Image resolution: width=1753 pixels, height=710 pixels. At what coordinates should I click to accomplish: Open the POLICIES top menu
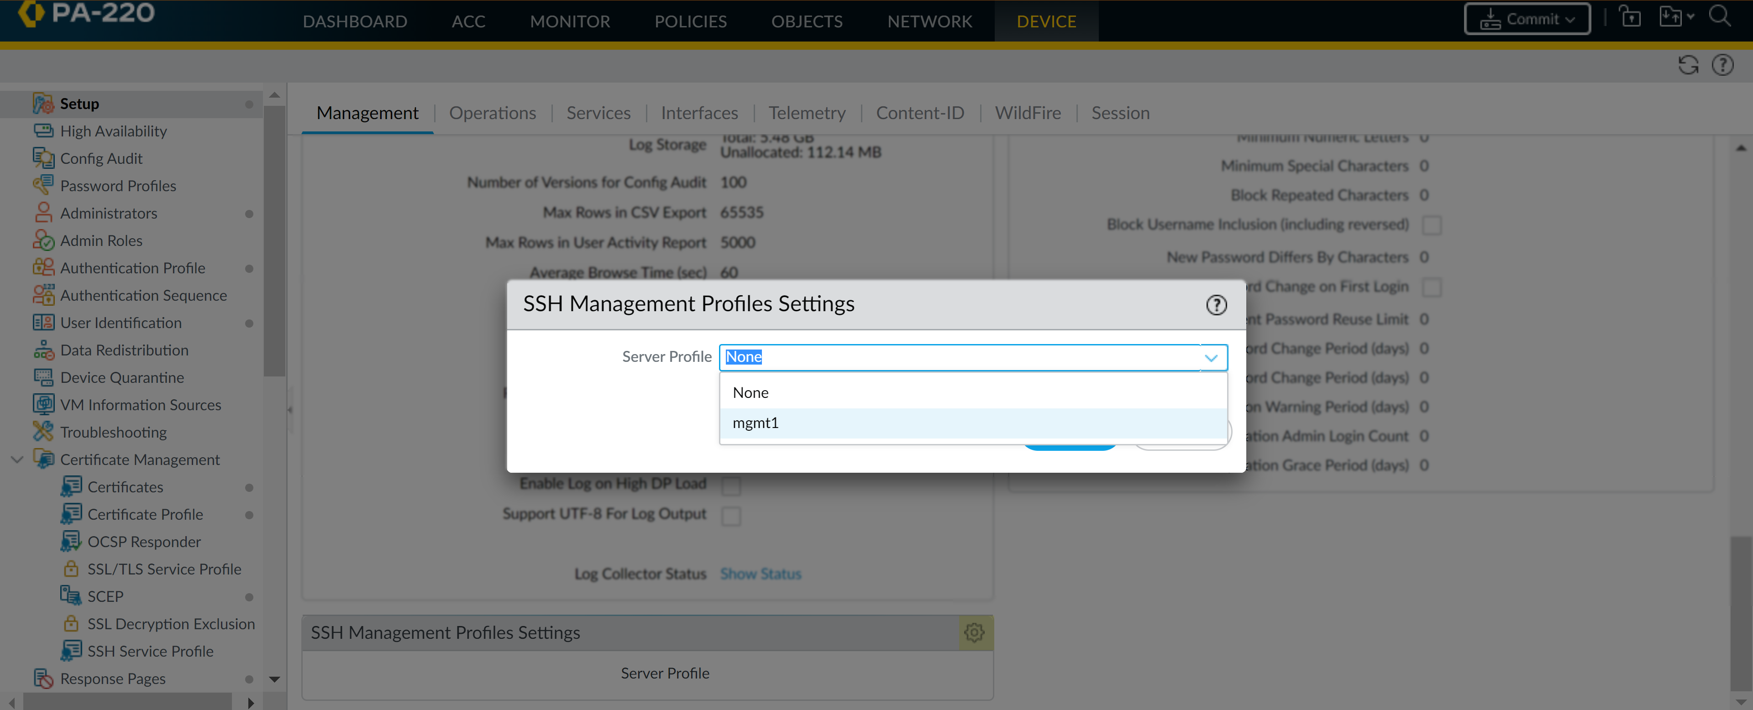(x=690, y=21)
